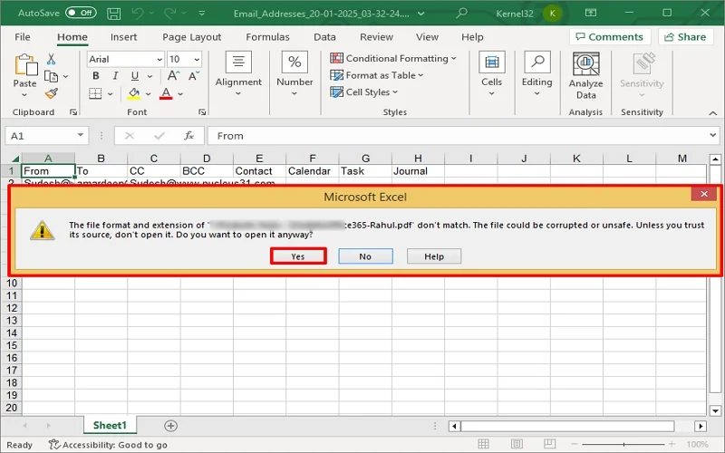This screenshot has width=725, height=453.
Task: Open Clipboard group dialog launcher
Action: point(73,111)
